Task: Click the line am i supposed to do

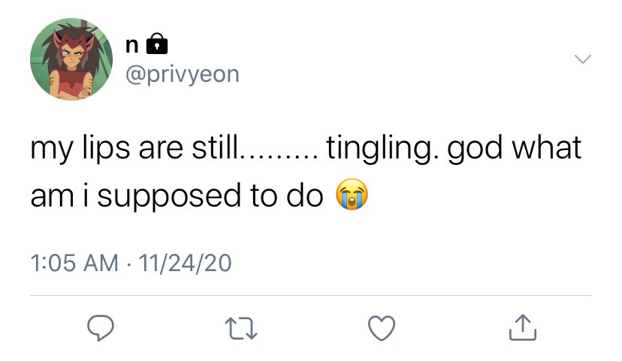Action: click(177, 195)
